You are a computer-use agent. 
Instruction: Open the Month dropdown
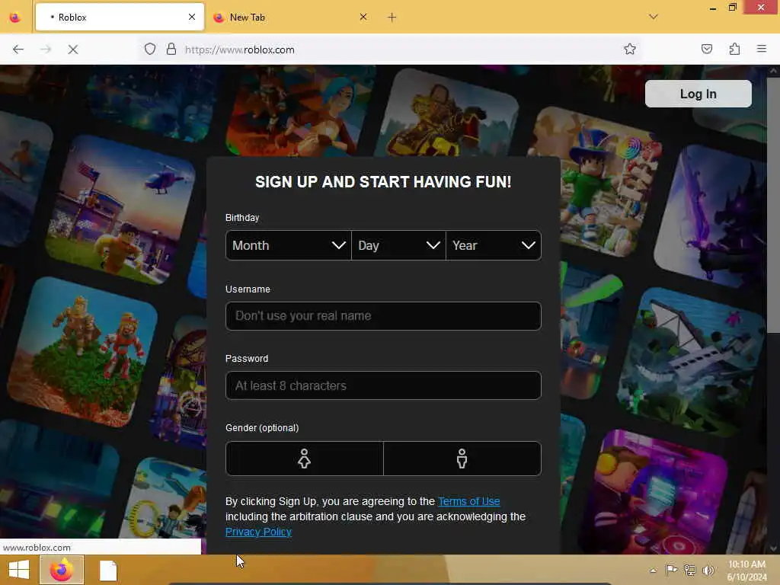click(289, 245)
